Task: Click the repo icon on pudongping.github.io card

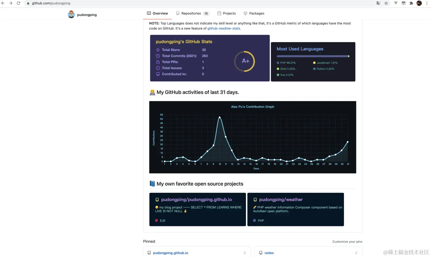Action: pos(157,200)
